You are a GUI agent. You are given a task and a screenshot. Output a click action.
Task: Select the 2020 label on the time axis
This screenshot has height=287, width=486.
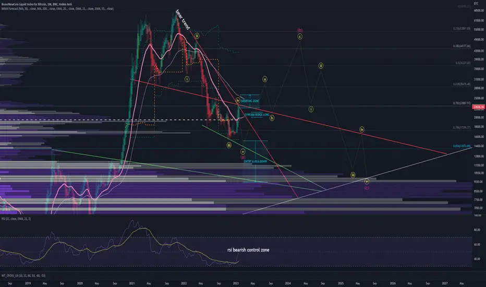pyautogui.click(x=80, y=283)
